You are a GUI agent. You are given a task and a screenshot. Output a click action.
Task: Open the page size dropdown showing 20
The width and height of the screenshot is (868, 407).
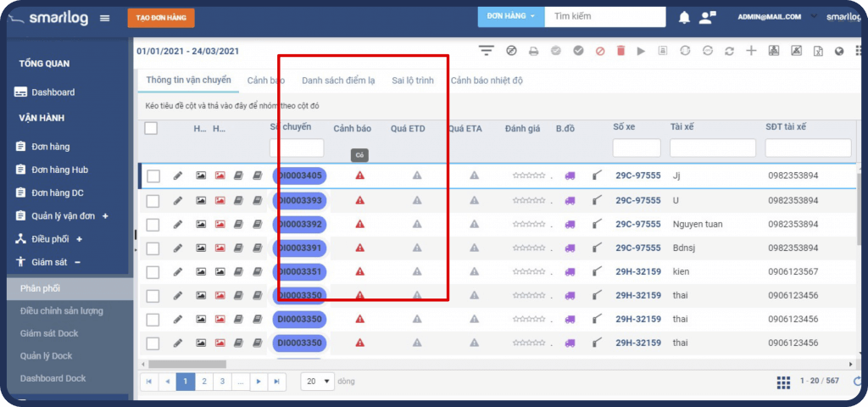click(318, 382)
